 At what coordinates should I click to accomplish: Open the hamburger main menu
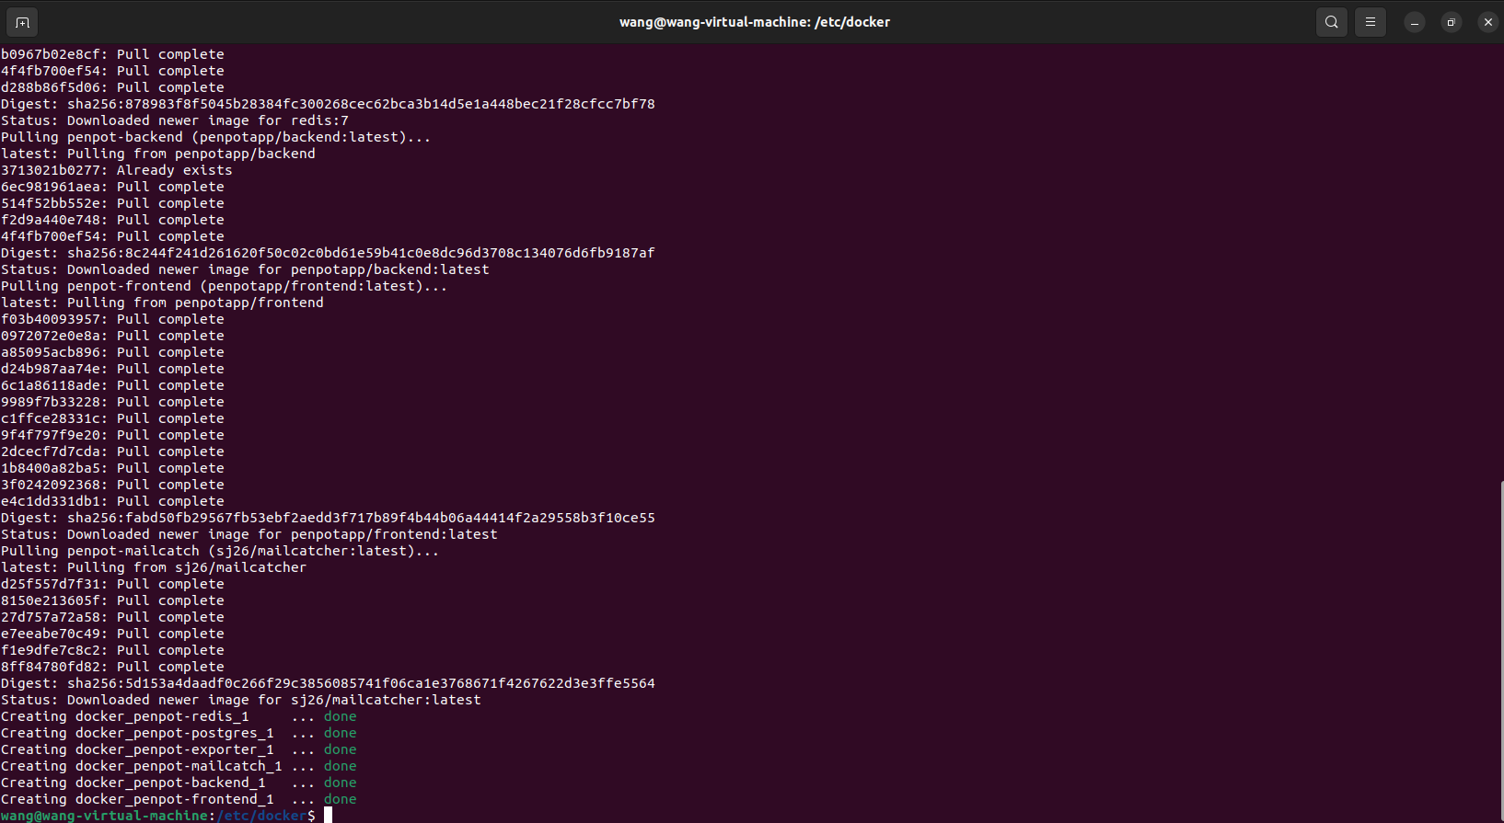[x=1370, y=22]
